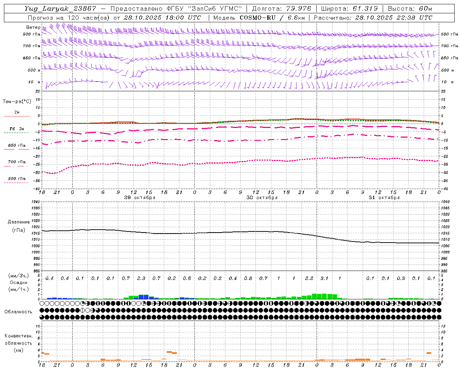Viewport: 460px width, 368px height.
Task: Click the (мм/3ч.) units label
Action: [x=18, y=276]
